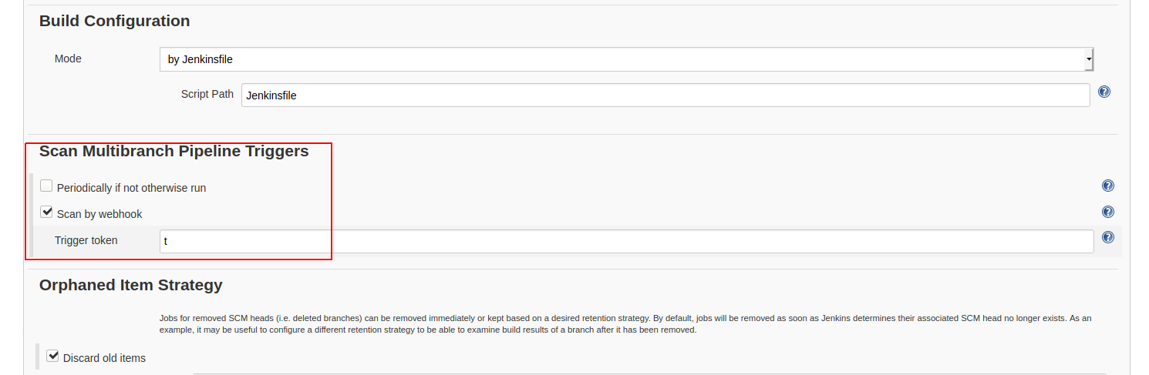This screenshot has height=375, width=1149.
Task: Click the 'Scan by webhook' label text
Action: pos(99,214)
